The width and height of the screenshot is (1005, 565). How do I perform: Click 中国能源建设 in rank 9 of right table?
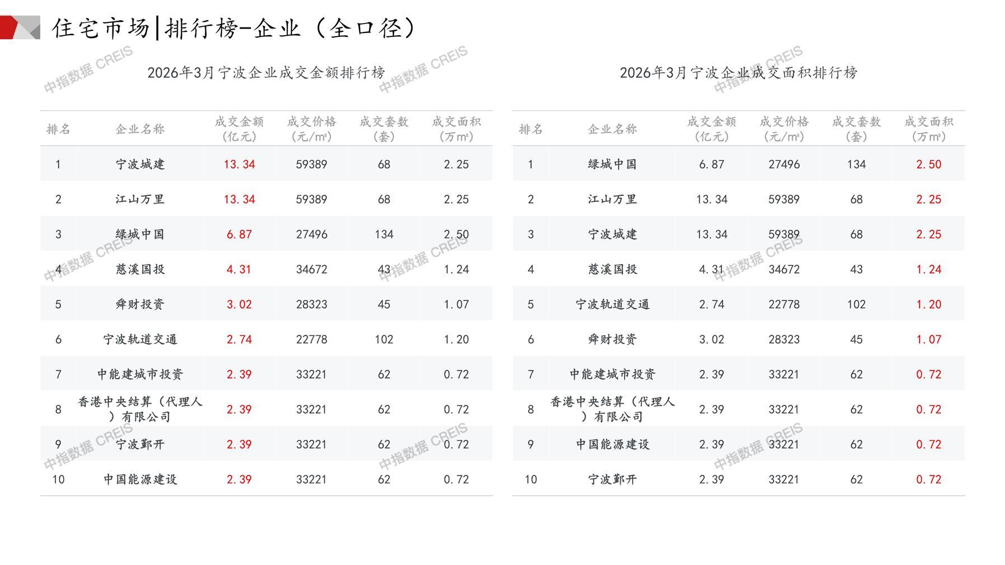612,444
